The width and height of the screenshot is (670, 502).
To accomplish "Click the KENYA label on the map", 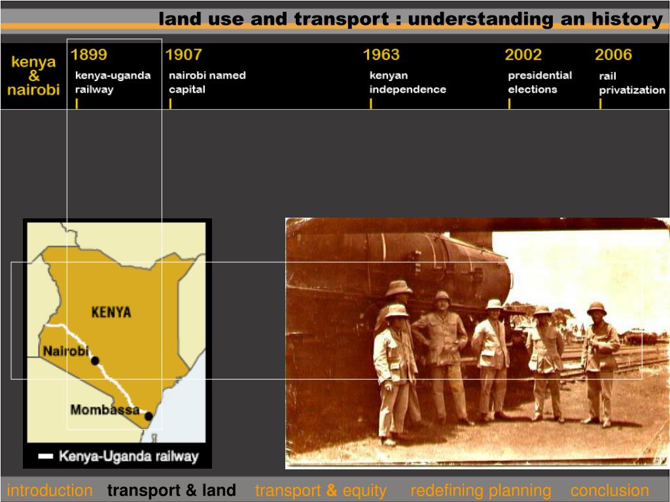I will click(x=111, y=312).
